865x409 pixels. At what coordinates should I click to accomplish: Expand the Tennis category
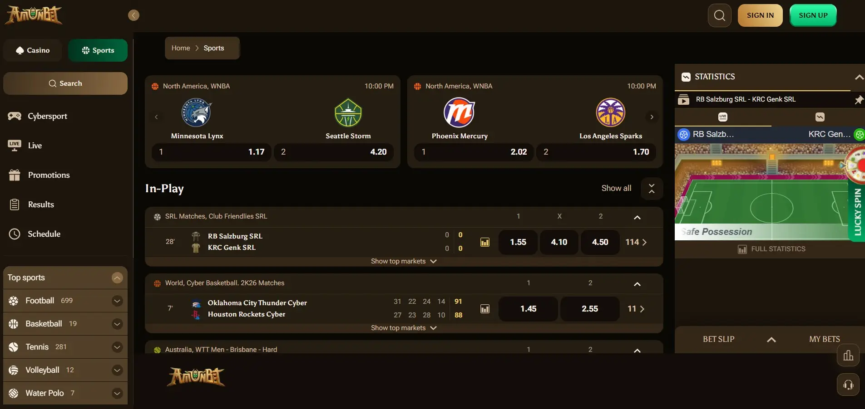tap(117, 347)
